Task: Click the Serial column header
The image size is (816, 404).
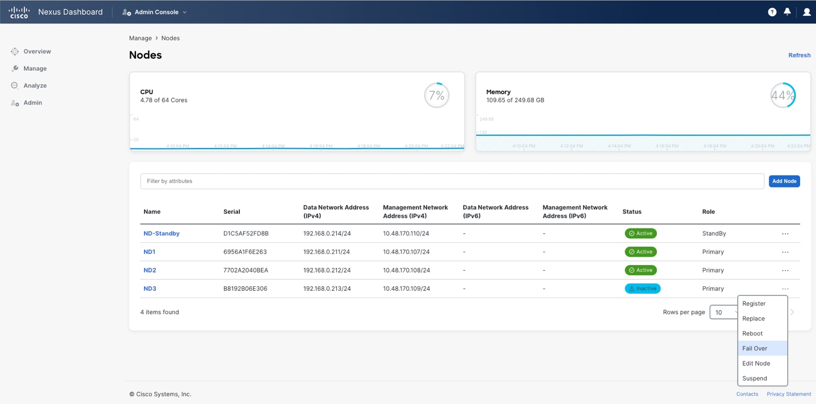Action: 232,211
